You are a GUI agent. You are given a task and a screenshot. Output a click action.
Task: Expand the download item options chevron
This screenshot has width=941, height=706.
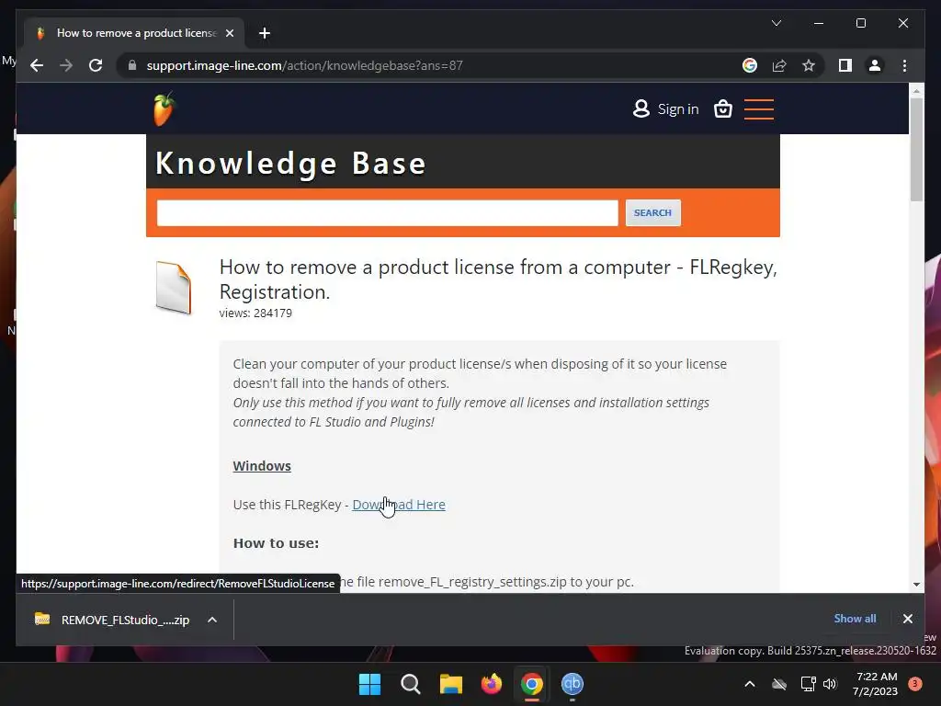click(212, 620)
